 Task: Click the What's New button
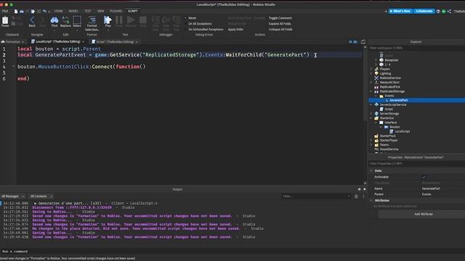(400, 12)
